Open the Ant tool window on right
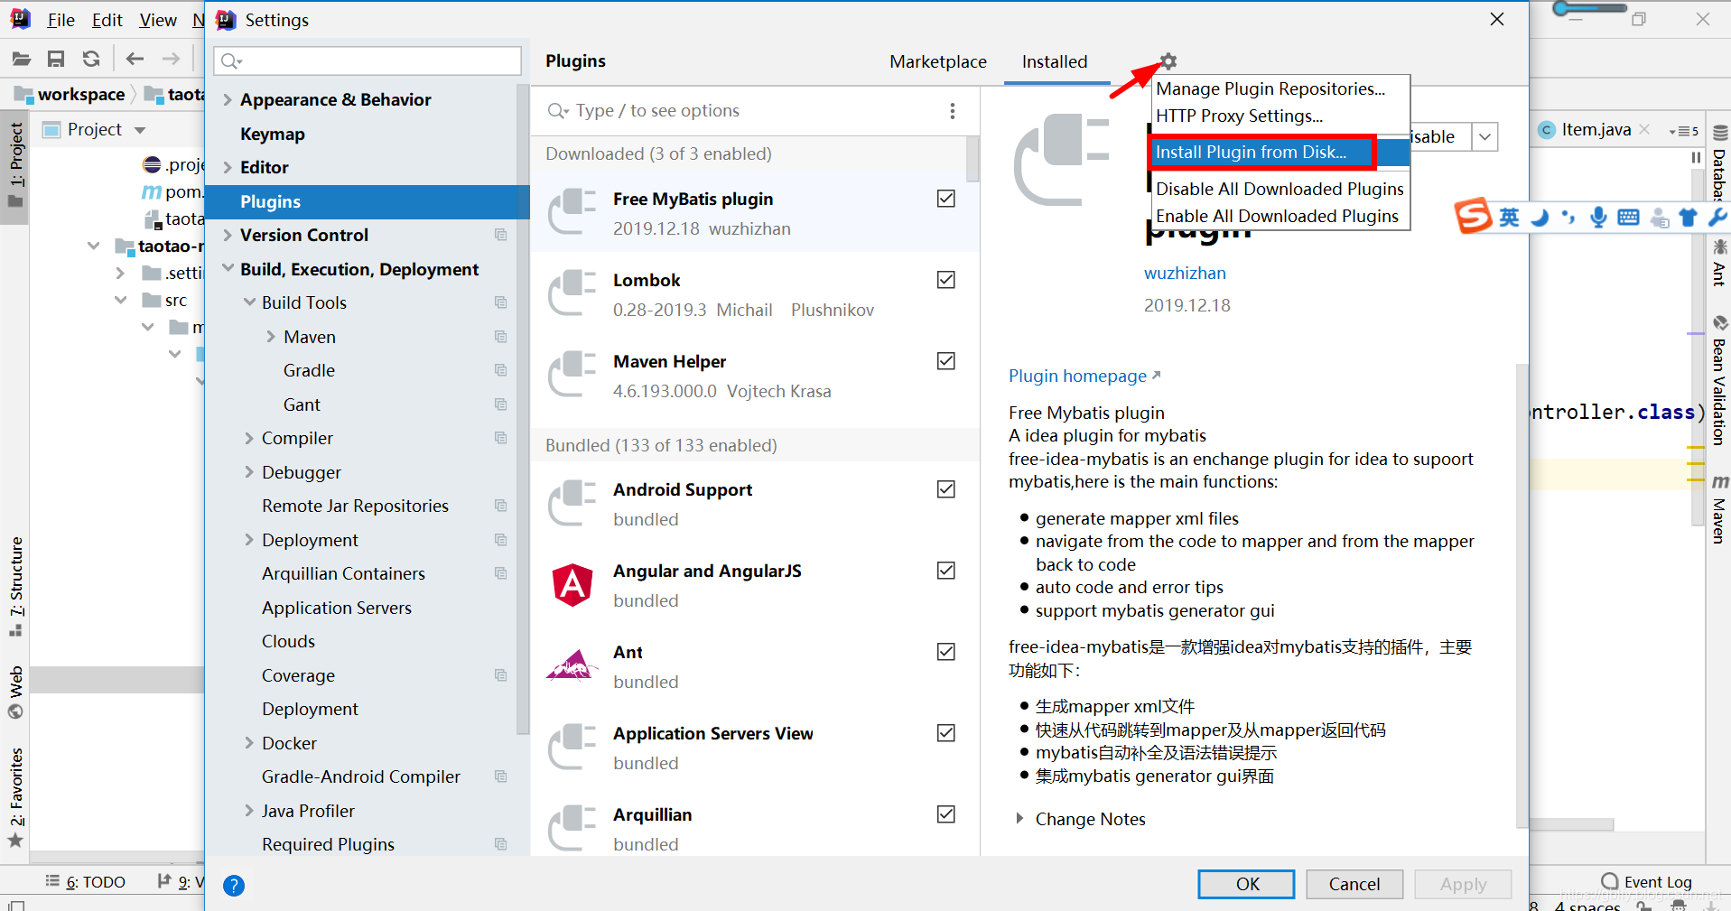 tap(1719, 263)
